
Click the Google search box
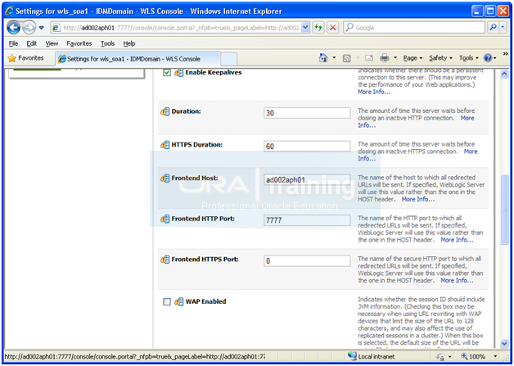click(414, 28)
